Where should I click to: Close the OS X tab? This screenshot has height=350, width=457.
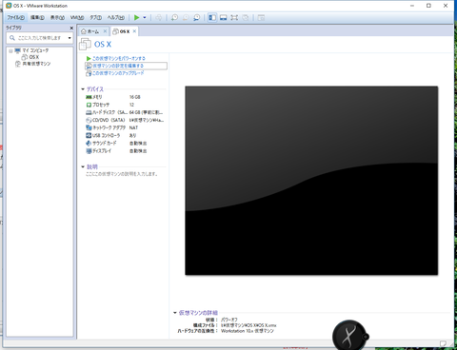134,31
